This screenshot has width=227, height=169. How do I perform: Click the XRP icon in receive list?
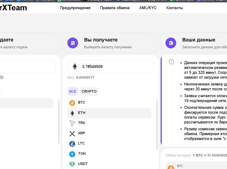click(x=72, y=134)
